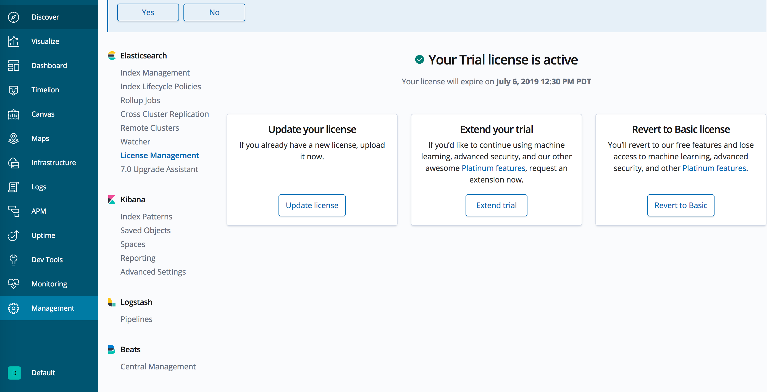Open Dev Tools wrench icon
This screenshot has height=392, width=767.
(13, 260)
